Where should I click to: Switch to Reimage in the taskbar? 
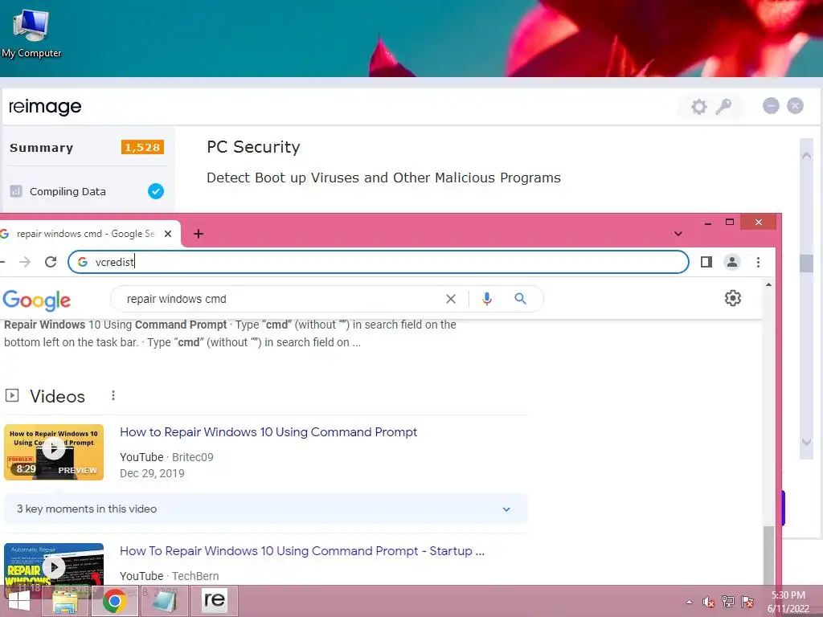pos(214,600)
